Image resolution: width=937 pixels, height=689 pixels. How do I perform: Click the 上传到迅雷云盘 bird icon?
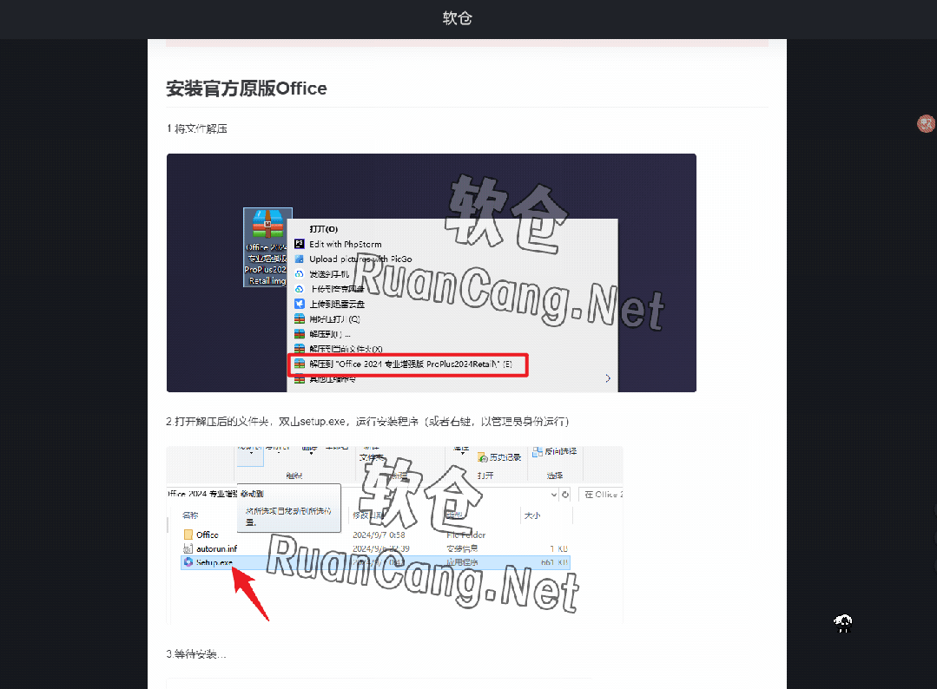pos(300,304)
